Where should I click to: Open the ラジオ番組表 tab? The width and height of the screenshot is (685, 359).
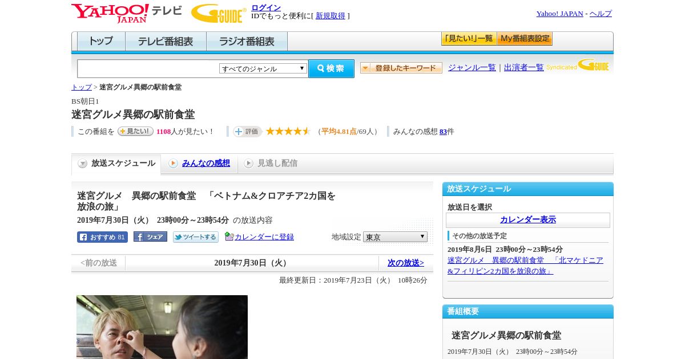[x=247, y=42]
